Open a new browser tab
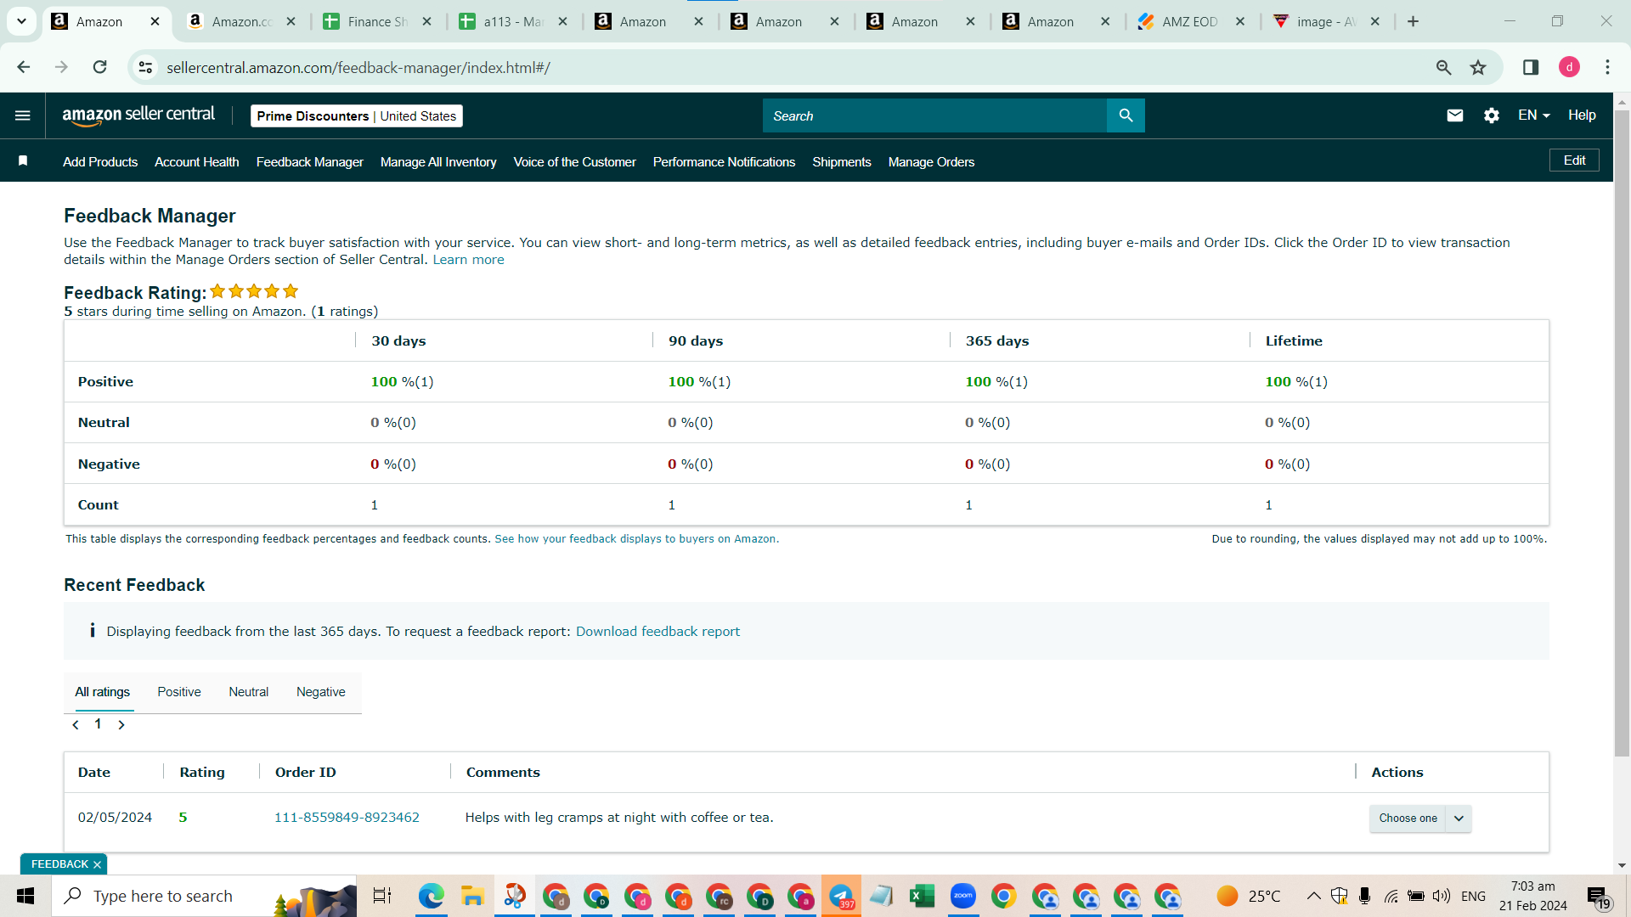1631x917 pixels. 1414,21
